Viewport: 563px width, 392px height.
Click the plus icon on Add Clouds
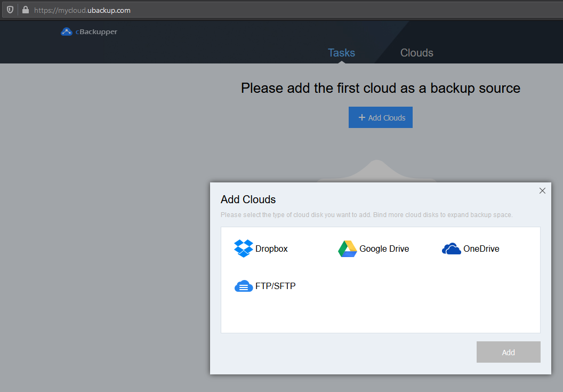pyautogui.click(x=361, y=117)
